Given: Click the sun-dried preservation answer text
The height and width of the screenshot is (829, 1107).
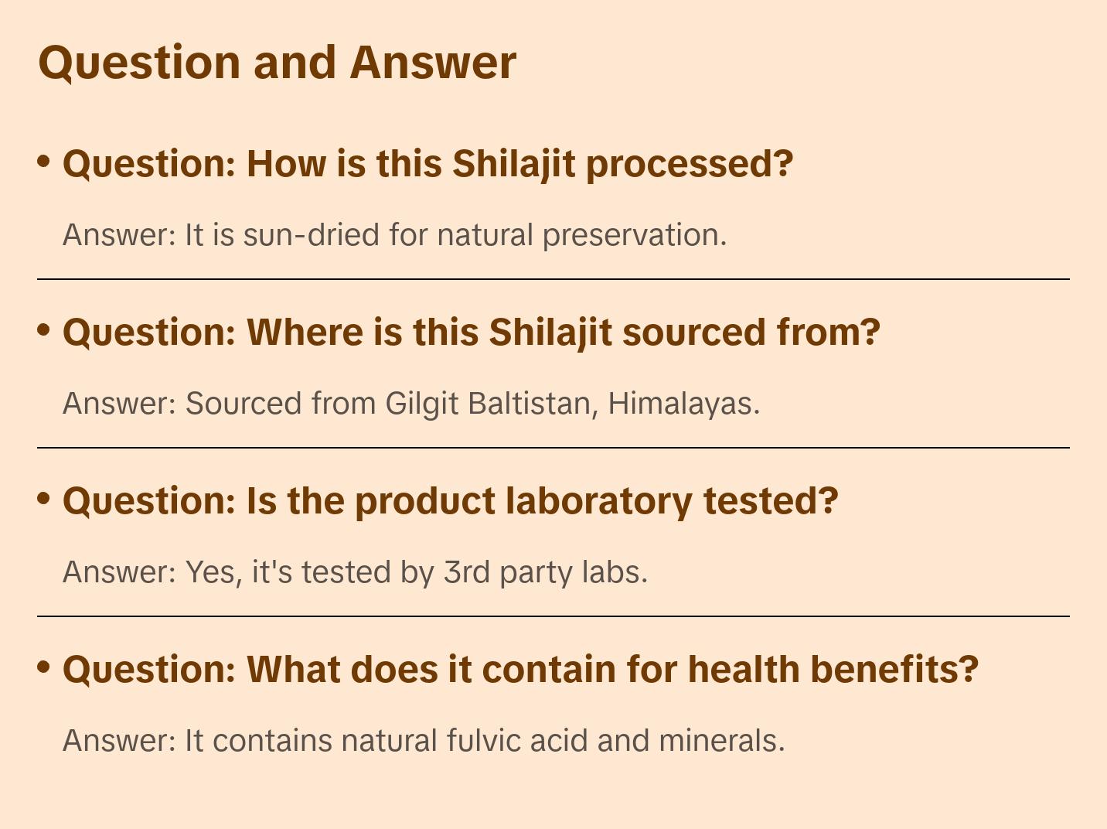Looking at the screenshot, I should point(394,235).
